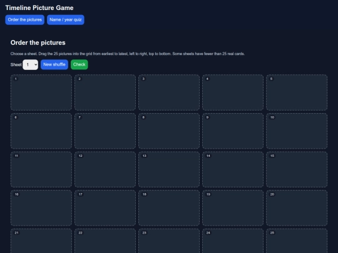Image resolution: width=338 pixels, height=253 pixels.
Task: Select empty grid slot number 10
Action: coord(297,131)
